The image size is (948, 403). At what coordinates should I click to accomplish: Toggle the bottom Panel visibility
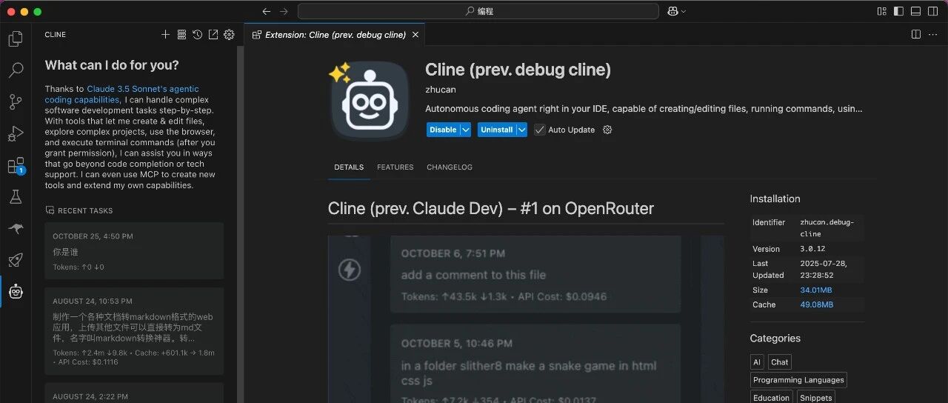point(915,11)
